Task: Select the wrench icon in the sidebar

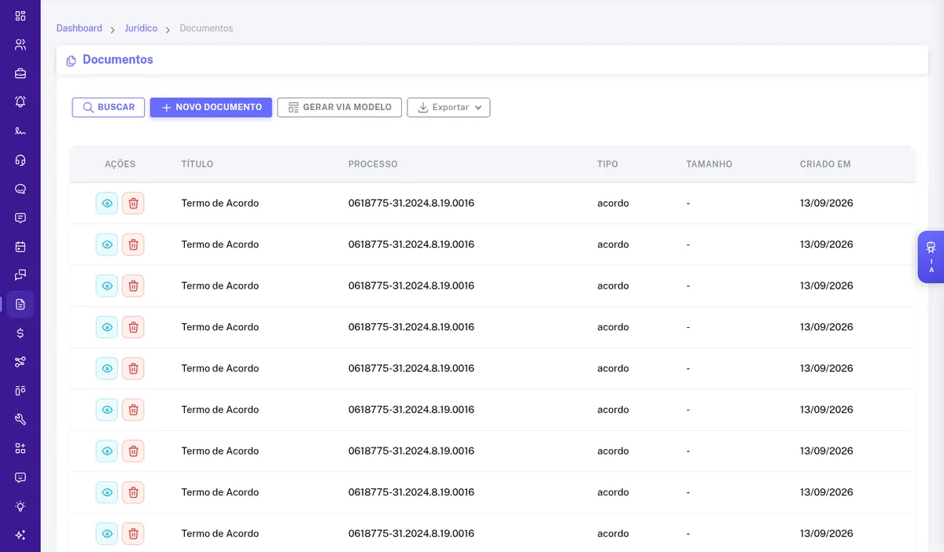Action: click(20, 420)
